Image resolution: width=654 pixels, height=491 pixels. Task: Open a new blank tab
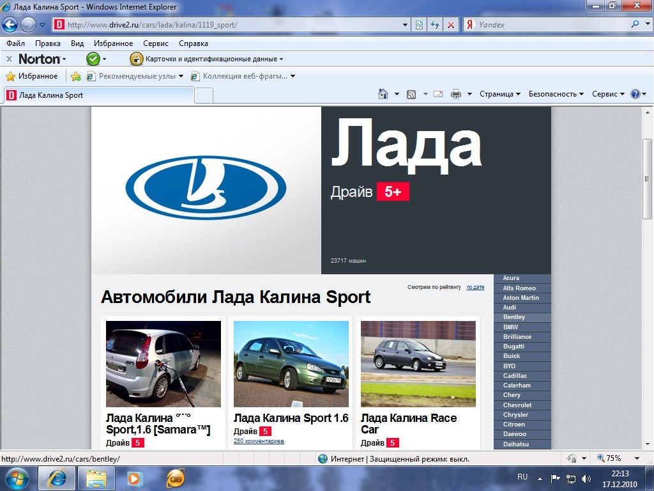[204, 96]
